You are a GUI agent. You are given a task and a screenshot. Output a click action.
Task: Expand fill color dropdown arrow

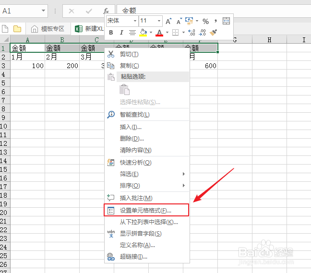(x=151, y=32)
